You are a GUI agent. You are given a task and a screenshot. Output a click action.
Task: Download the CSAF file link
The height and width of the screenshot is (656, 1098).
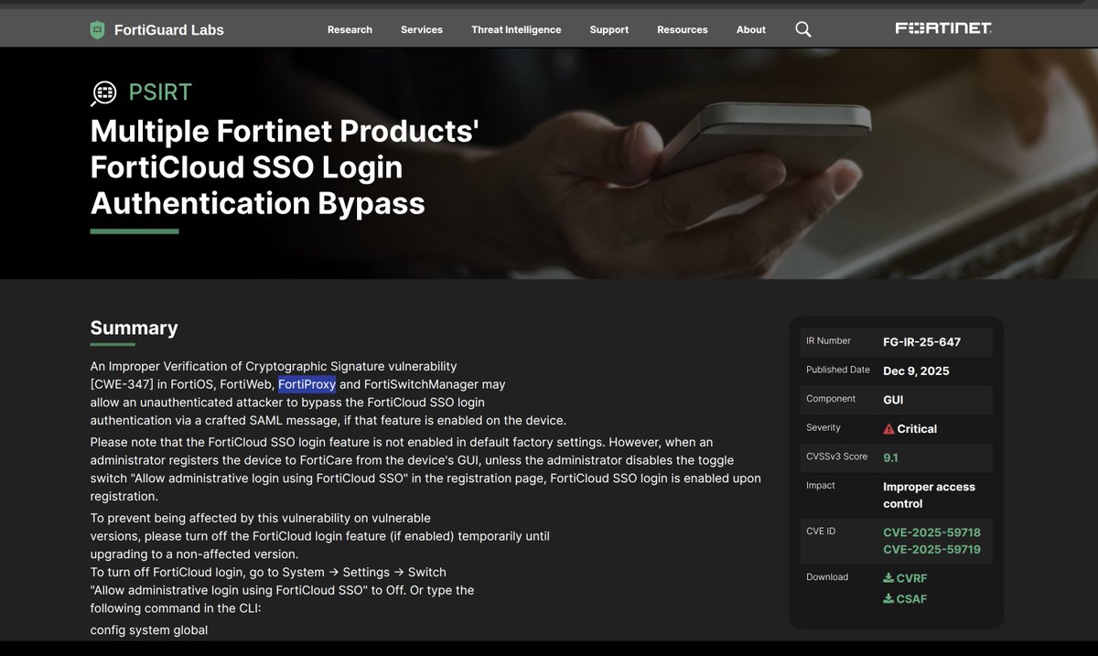pyautogui.click(x=905, y=599)
